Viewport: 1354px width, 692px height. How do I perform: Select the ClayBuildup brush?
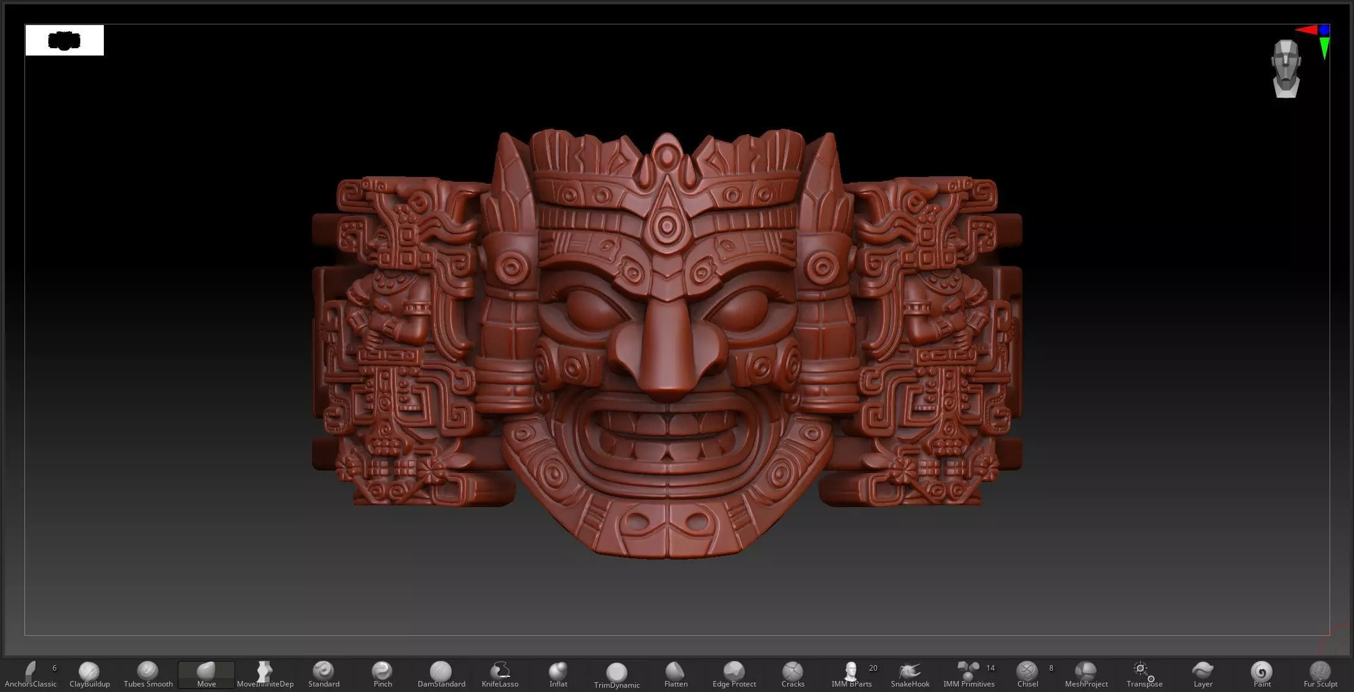pos(89,674)
